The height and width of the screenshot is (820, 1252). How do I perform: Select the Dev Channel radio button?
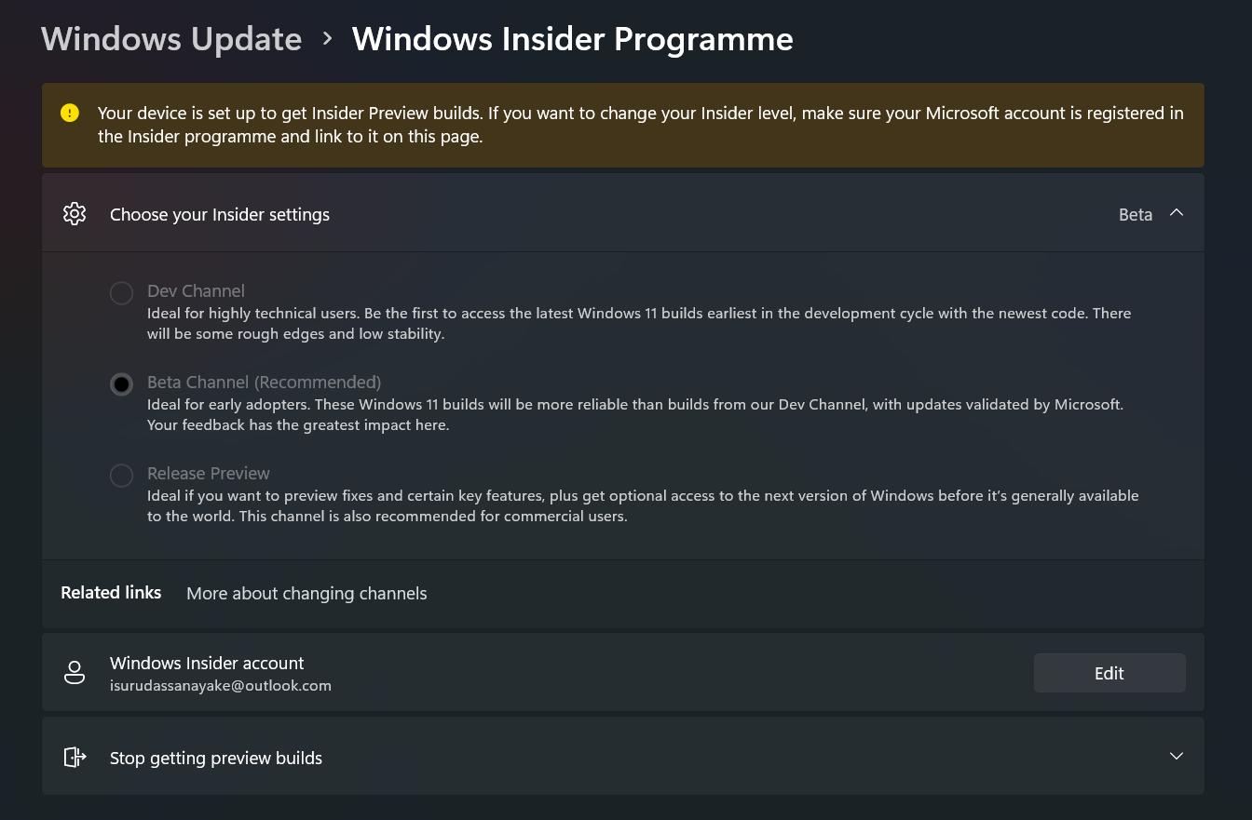[x=121, y=293]
